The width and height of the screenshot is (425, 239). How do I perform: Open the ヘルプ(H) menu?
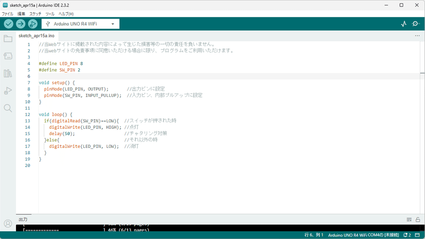click(66, 14)
